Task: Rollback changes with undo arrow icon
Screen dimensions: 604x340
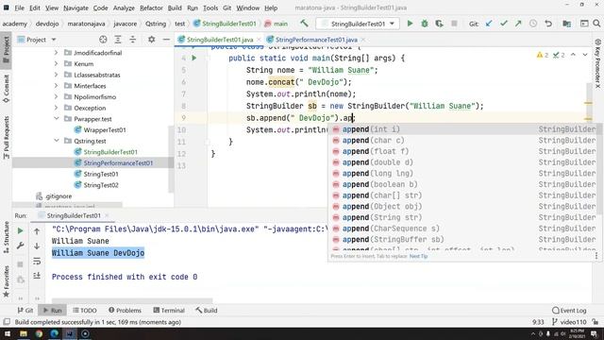Action: (x=548, y=24)
